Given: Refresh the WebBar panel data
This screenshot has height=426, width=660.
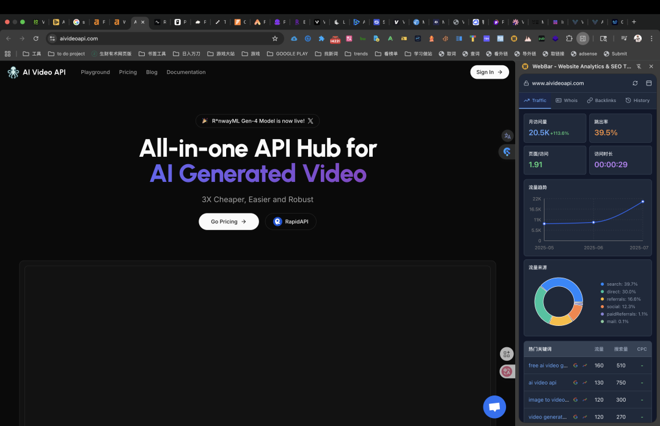Looking at the screenshot, I should 635,83.
